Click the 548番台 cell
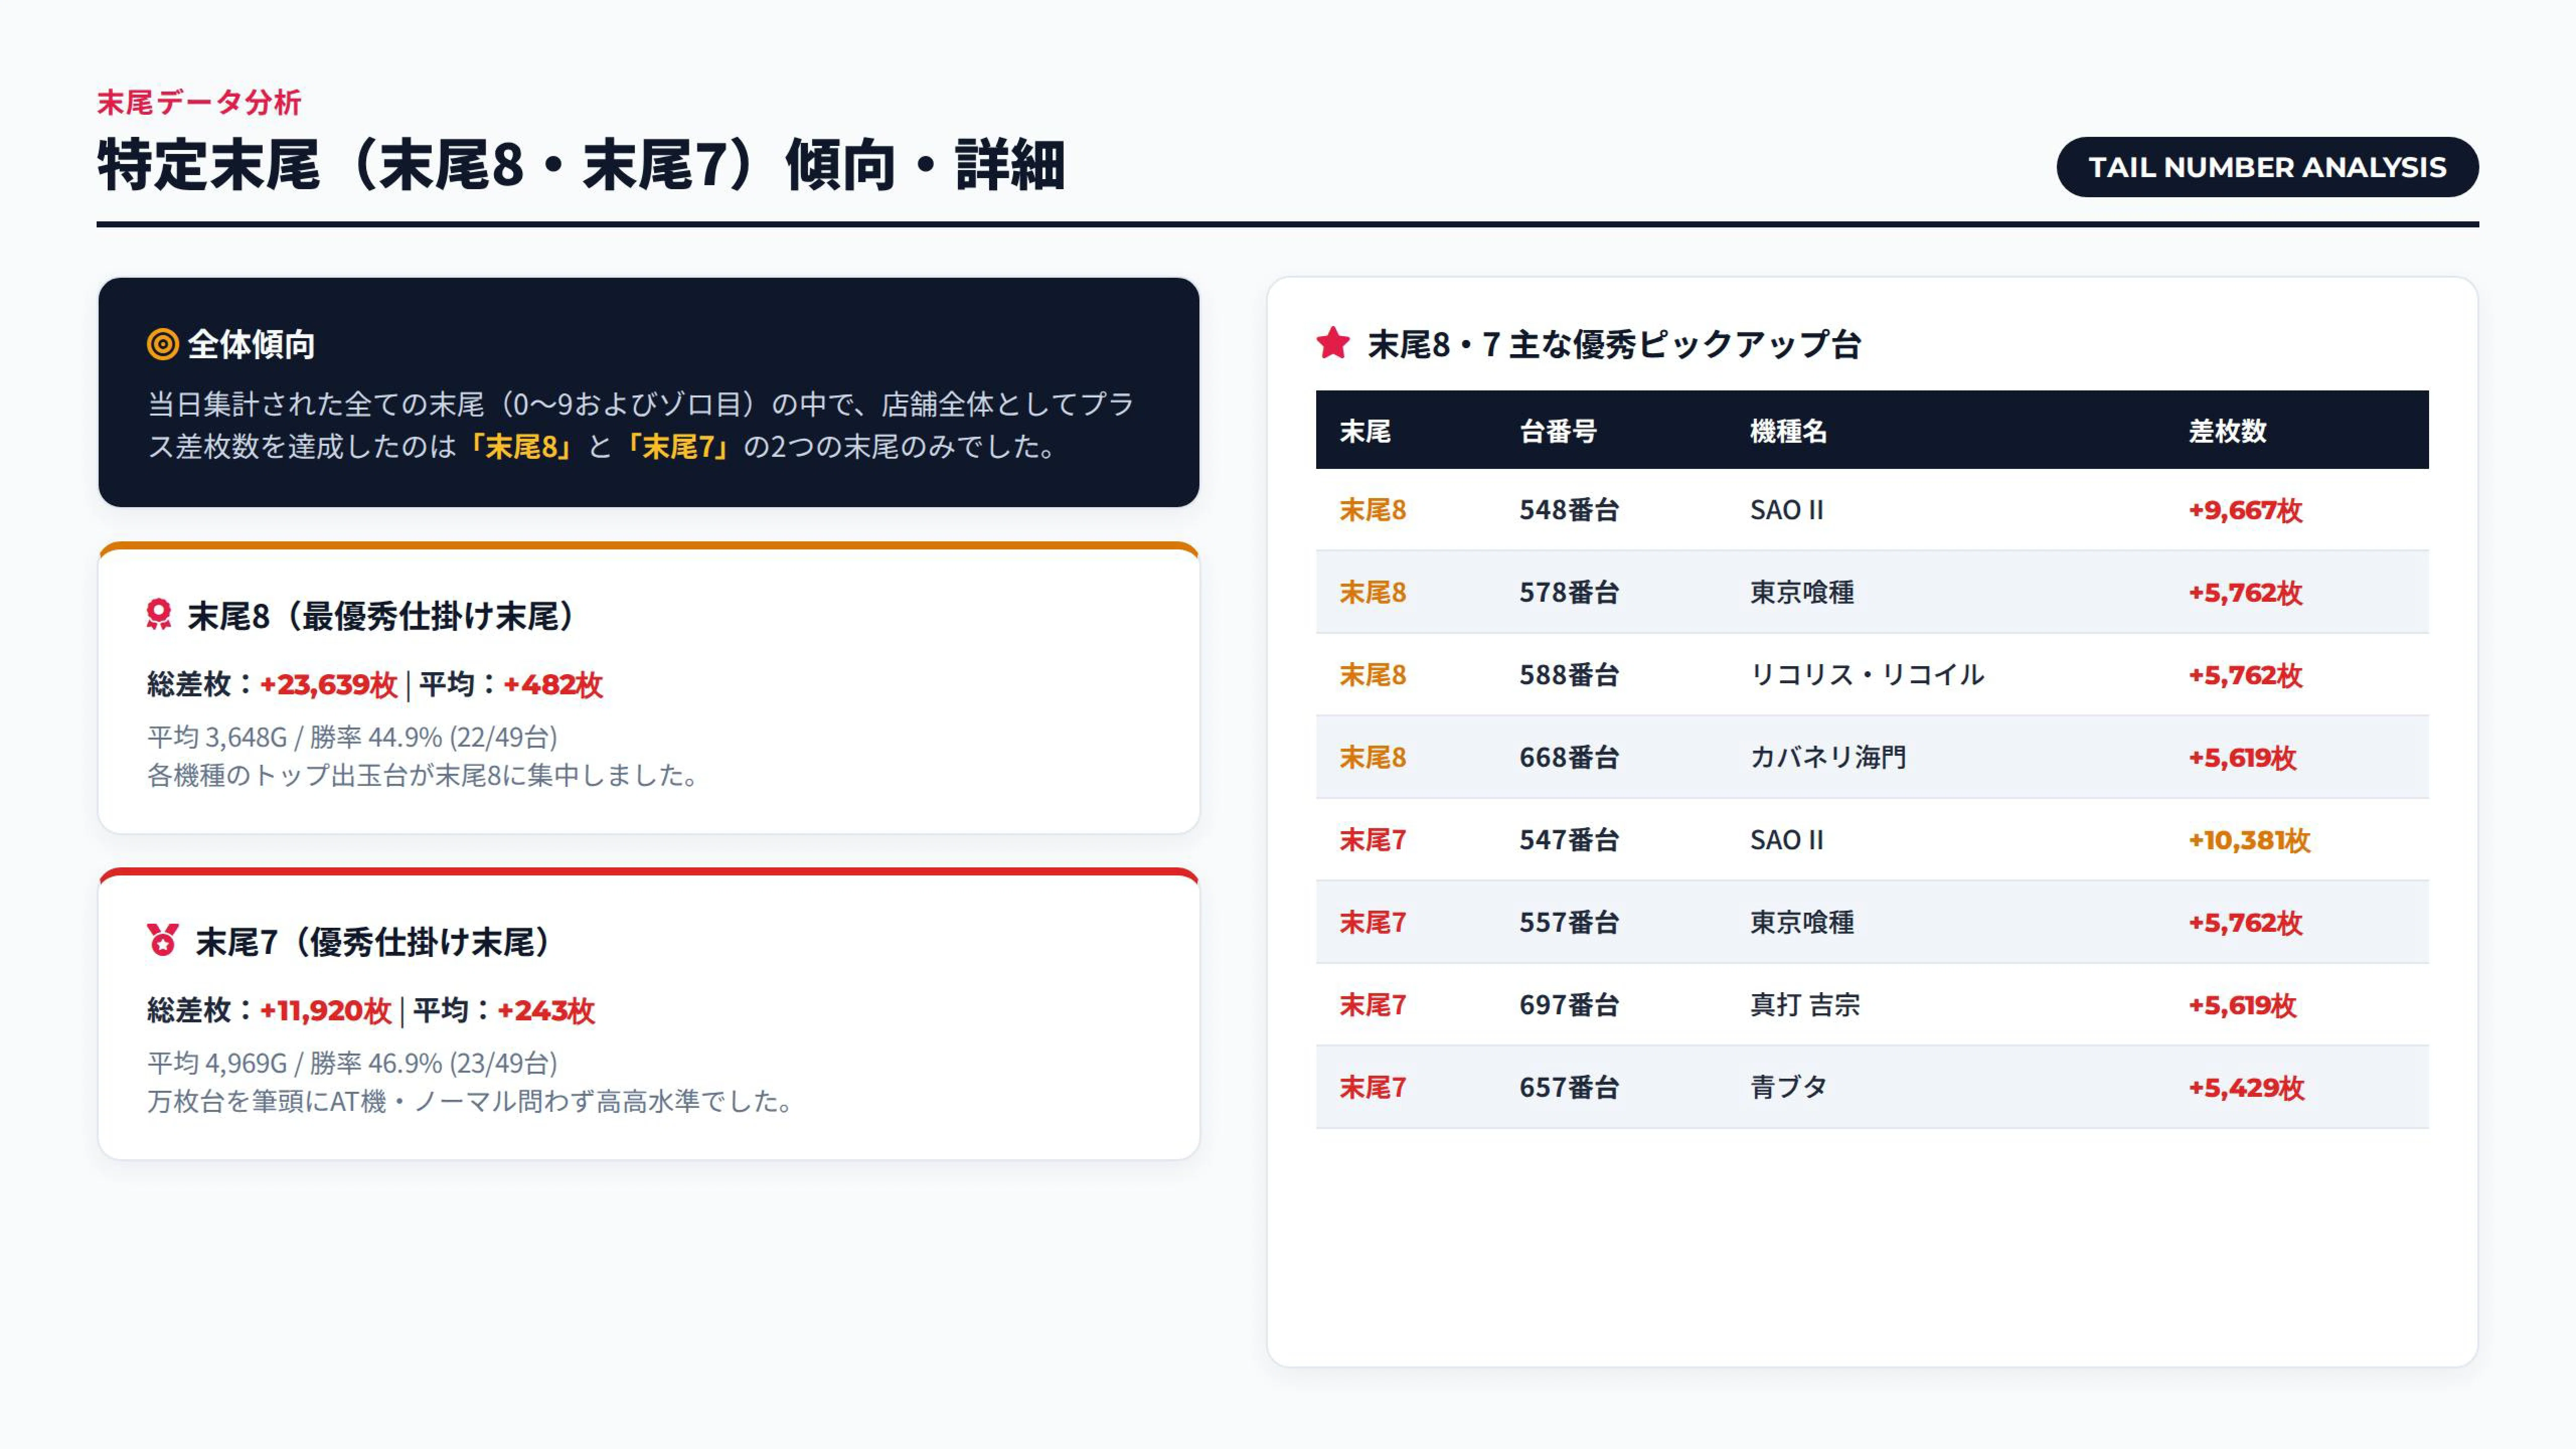Viewport: 2576px width, 1449px height. click(x=1569, y=510)
